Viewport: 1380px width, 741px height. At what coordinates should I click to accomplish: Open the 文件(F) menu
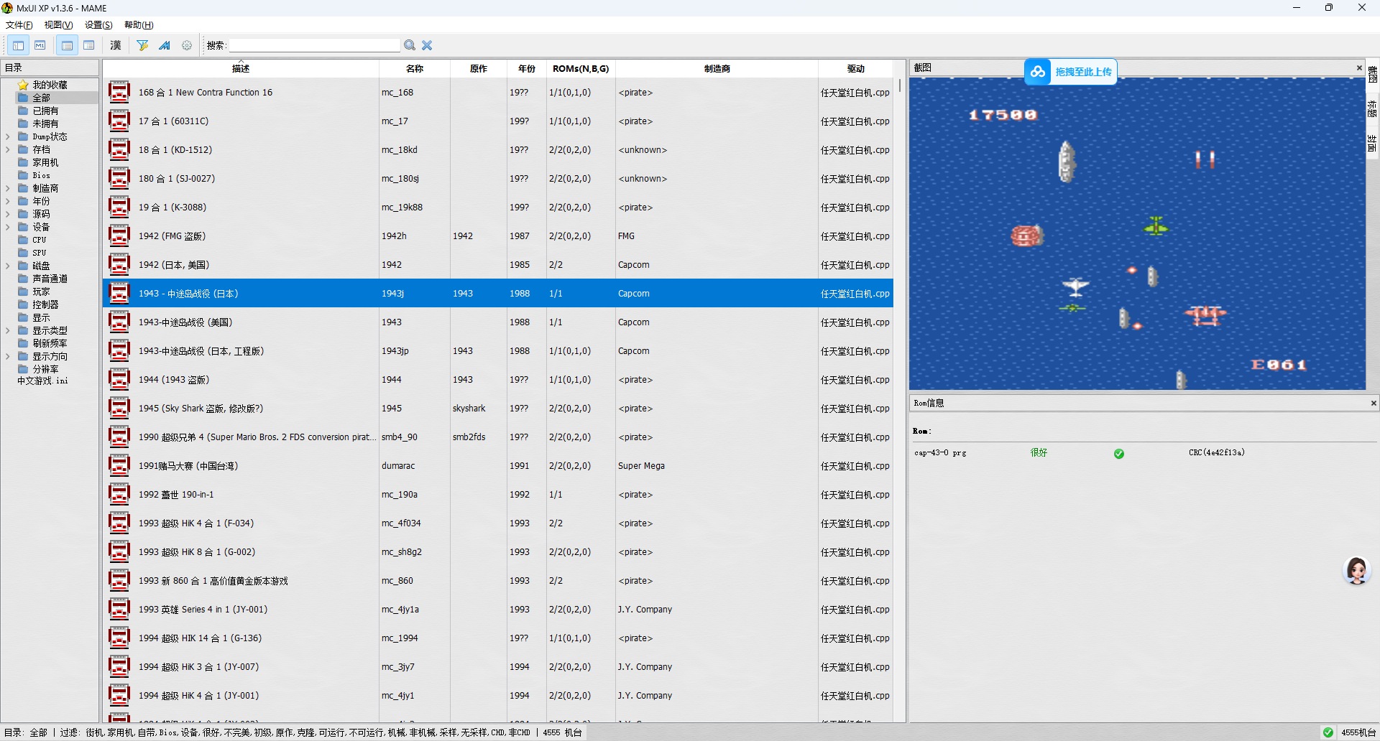[19, 24]
